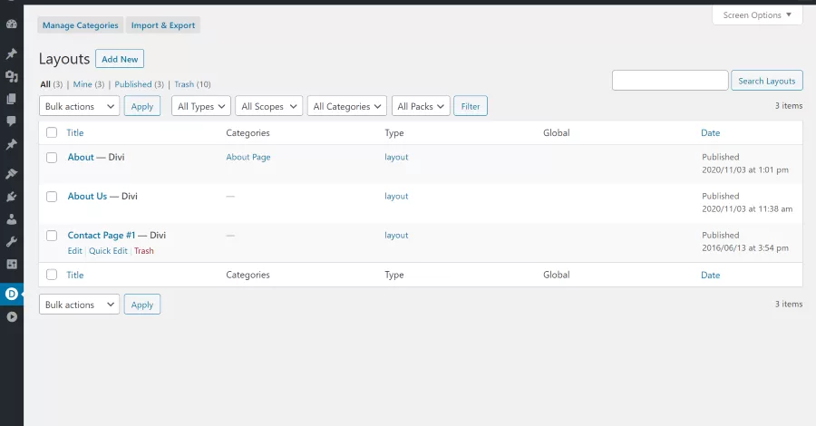Open the Dashboard gauge icon in sidebar
The width and height of the screenshot is (816, 426).
[x=12, y=24]
